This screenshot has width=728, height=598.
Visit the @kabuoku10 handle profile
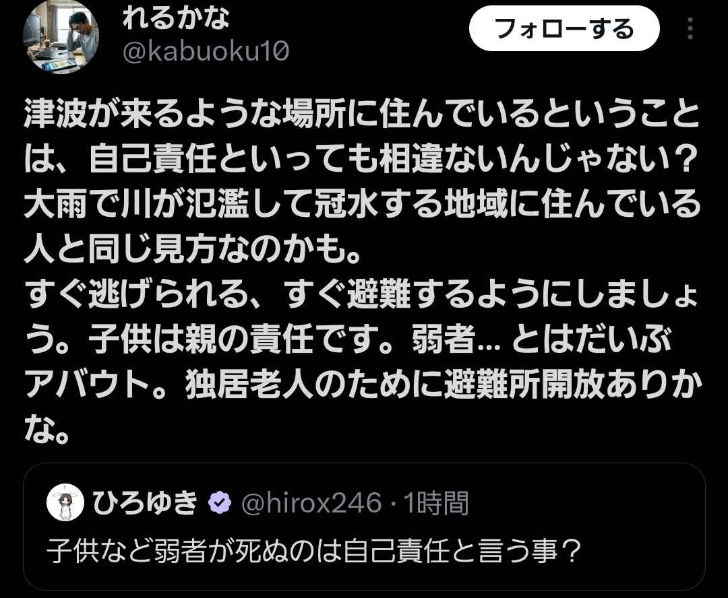206,51
